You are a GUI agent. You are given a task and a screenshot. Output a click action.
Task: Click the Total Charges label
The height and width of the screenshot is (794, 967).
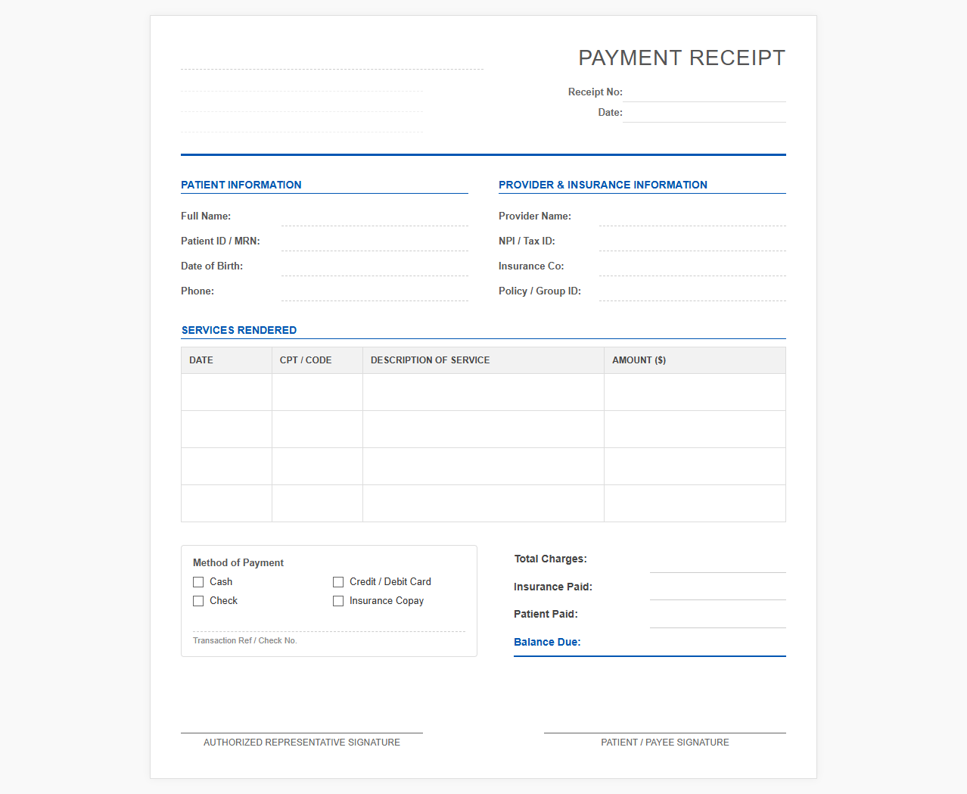click(551, 559)
